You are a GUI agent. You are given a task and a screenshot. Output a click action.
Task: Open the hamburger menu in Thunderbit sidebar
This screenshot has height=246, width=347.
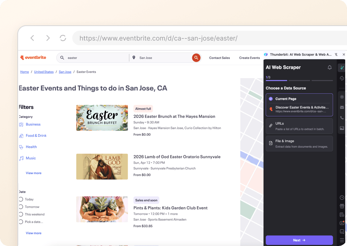pos(342,240)
